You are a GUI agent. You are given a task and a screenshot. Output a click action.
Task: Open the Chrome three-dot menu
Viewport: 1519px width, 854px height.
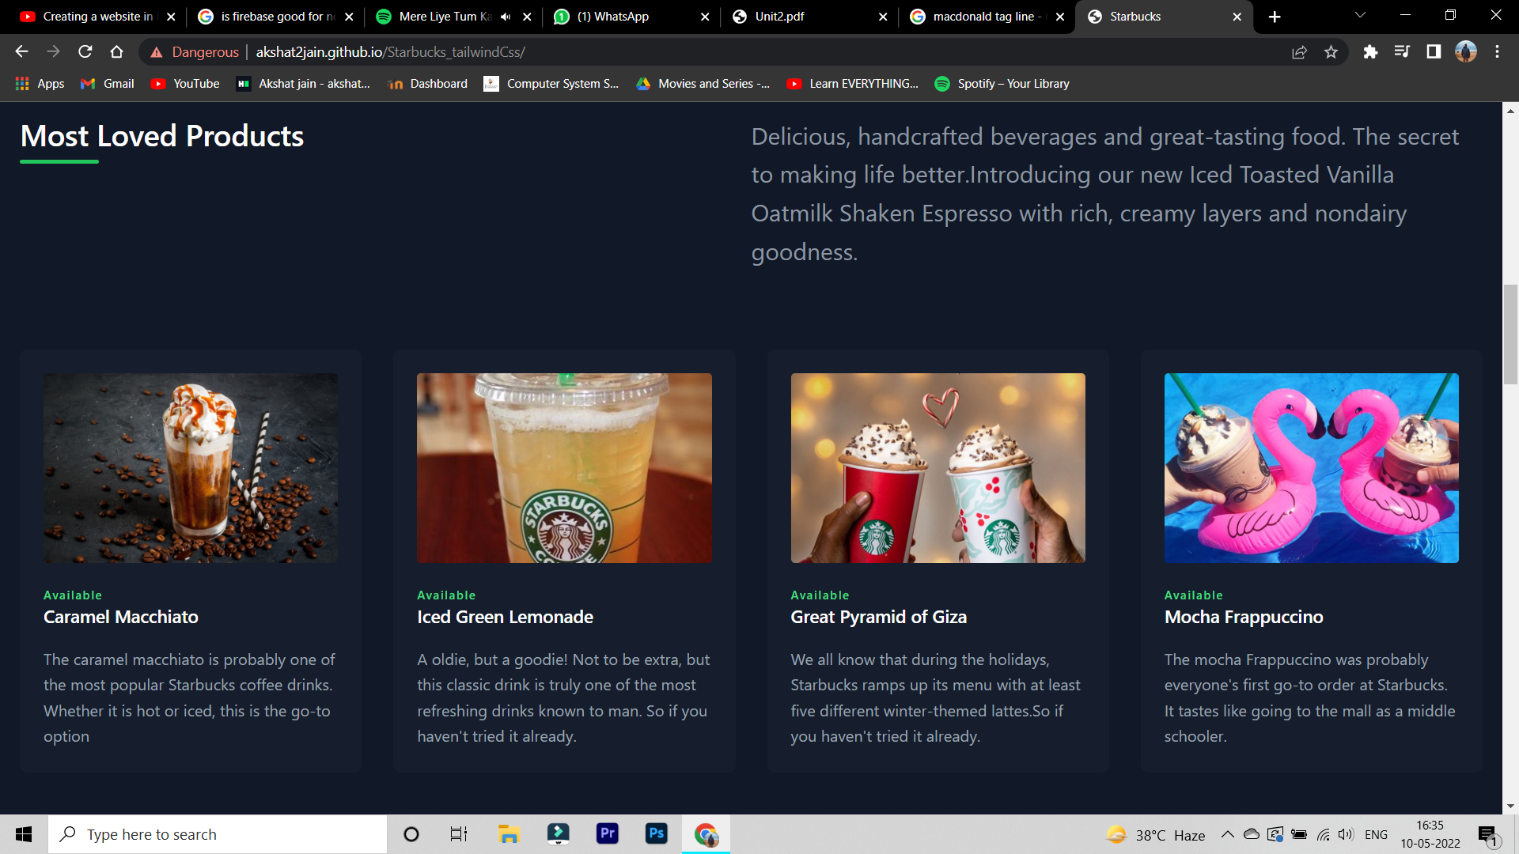click(x=1497, y=52)
